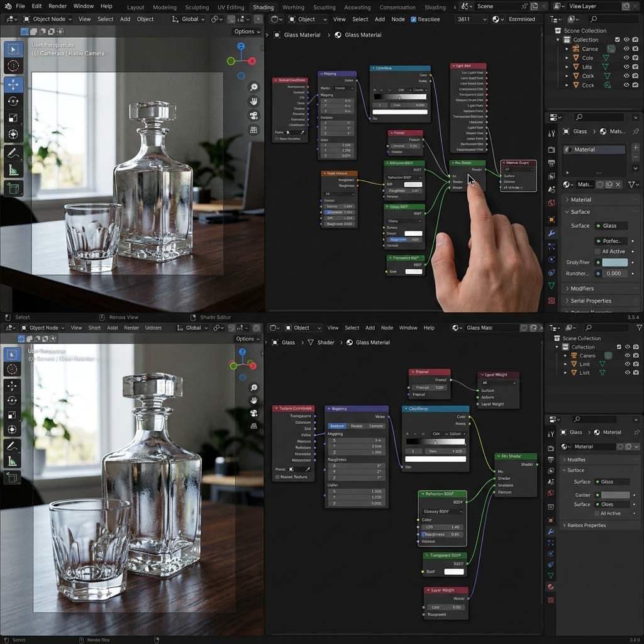Image resolution: width=644 pixels, height=644 pixels.
Task: Hide the Lmit object in lower outliner
Action: pyautogui.click(x=627, y=364)
